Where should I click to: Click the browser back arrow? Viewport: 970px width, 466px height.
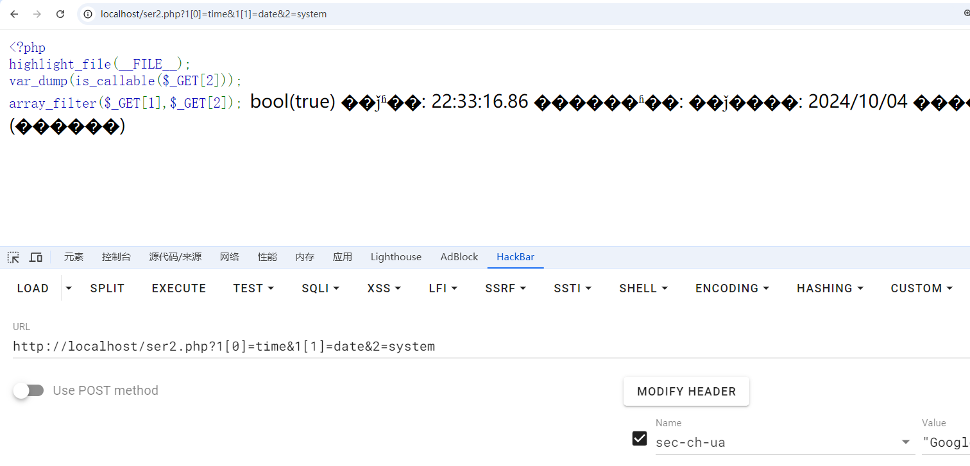pyautogui.click(x=14, y=14)
